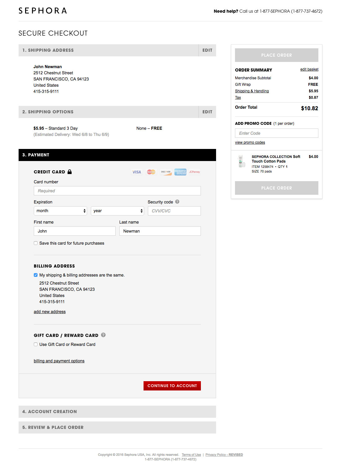The width and height of the screenshot is (341, 471).
Task: Focus the promo code entry field
Action: click(277, 133)
